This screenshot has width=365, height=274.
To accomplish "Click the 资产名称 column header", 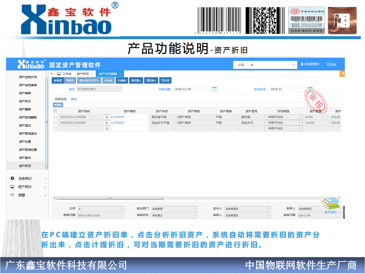I will (162, 111).
